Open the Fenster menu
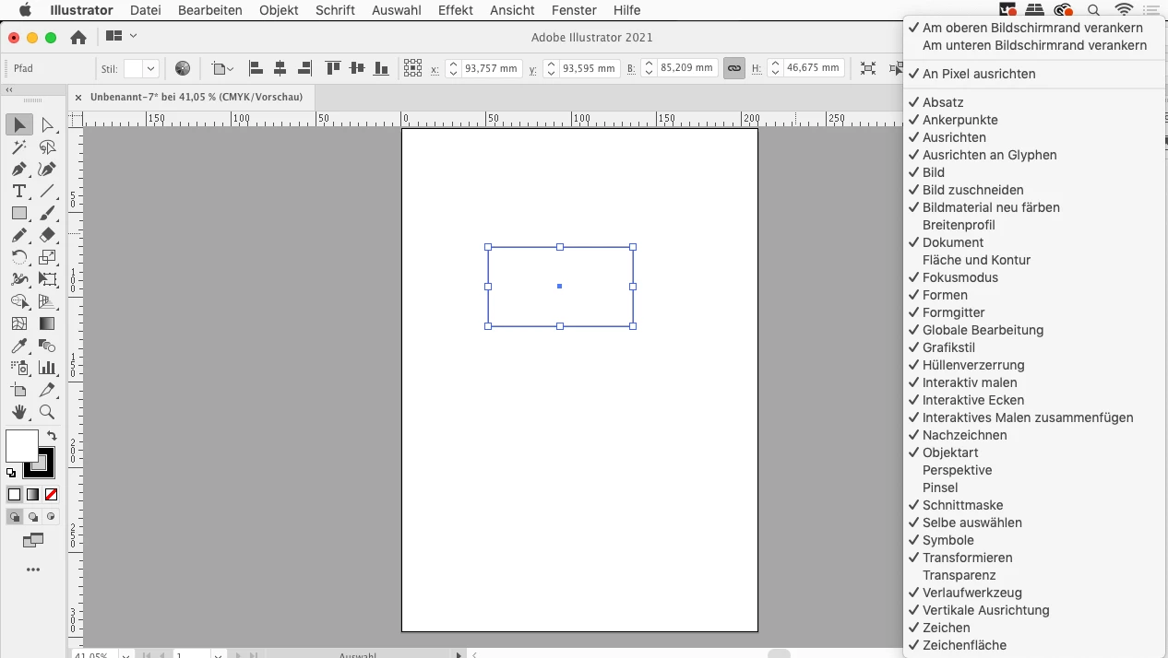Image resolution: width=1168 pixels, height=658 pixels. [x=574, y=10]
